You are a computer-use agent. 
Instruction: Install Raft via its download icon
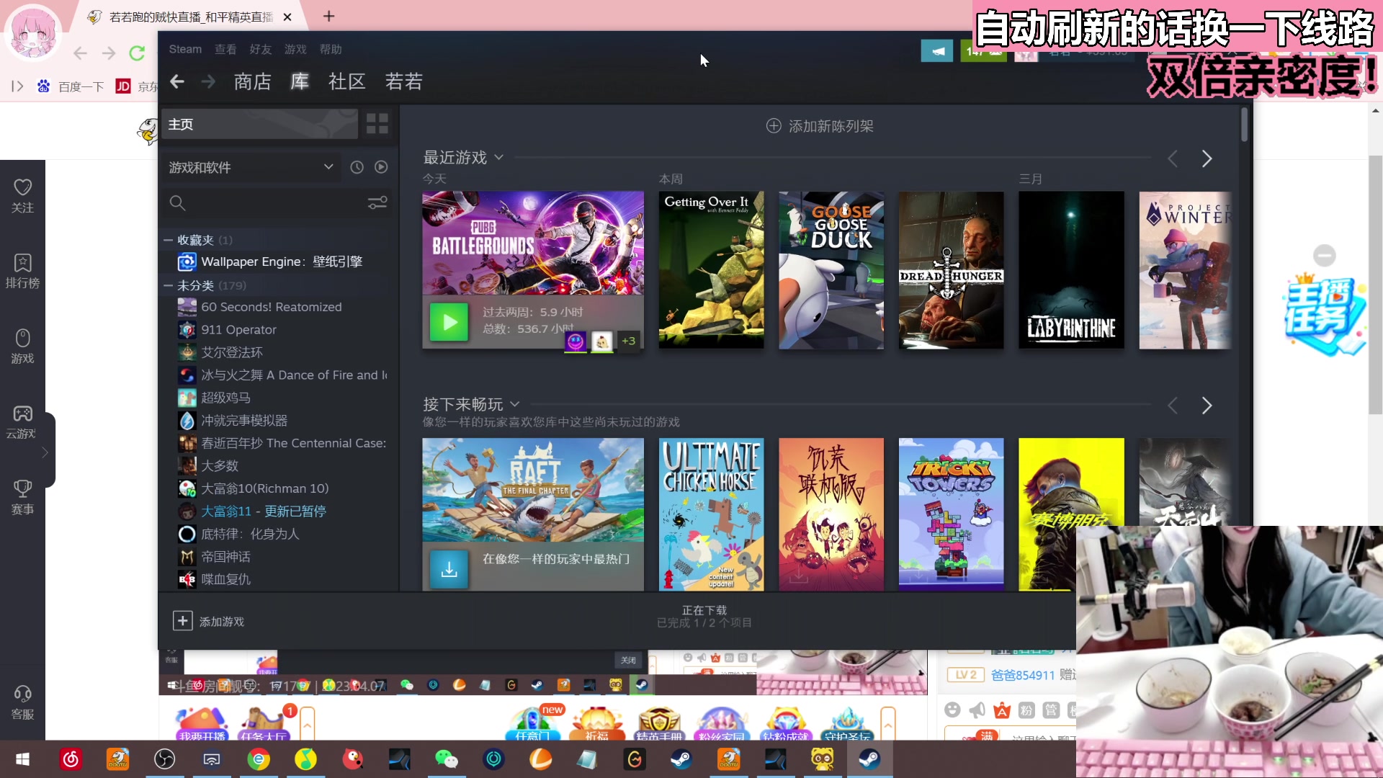[448, 569]
